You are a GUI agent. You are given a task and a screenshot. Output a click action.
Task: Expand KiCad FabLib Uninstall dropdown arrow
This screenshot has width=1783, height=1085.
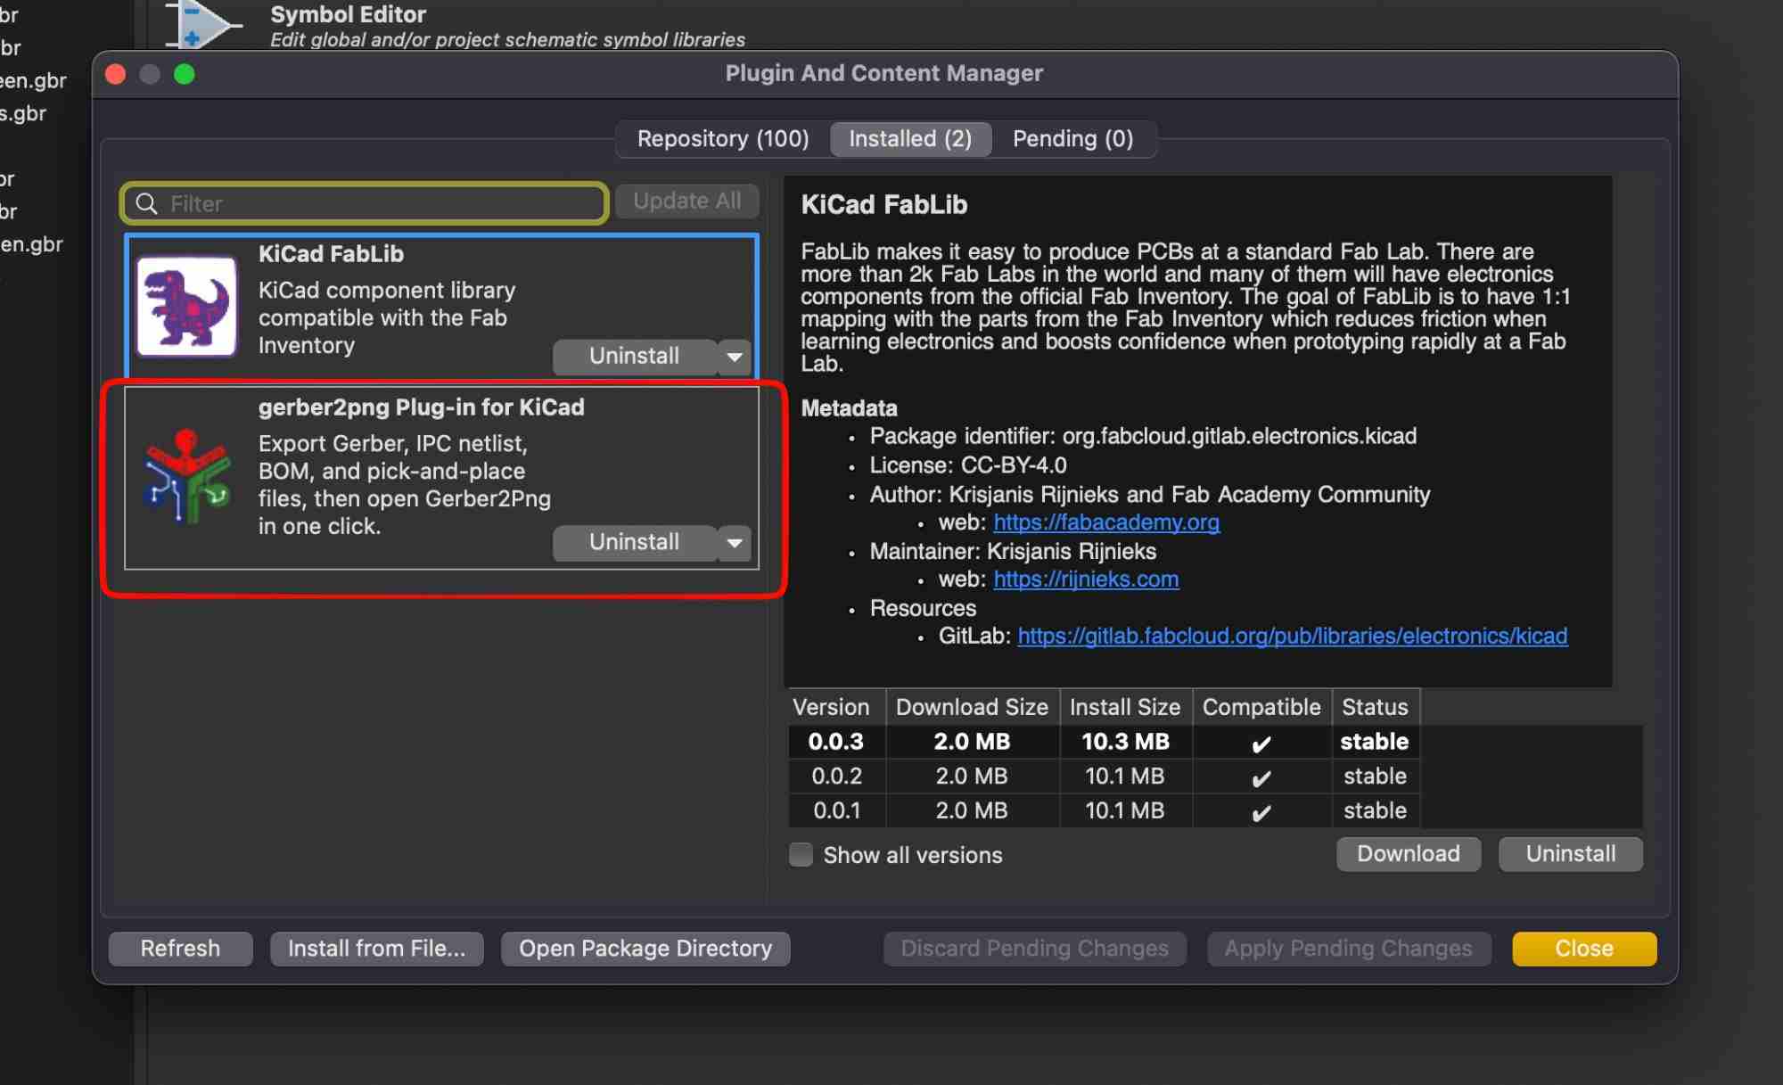click(x=735, y=357)
